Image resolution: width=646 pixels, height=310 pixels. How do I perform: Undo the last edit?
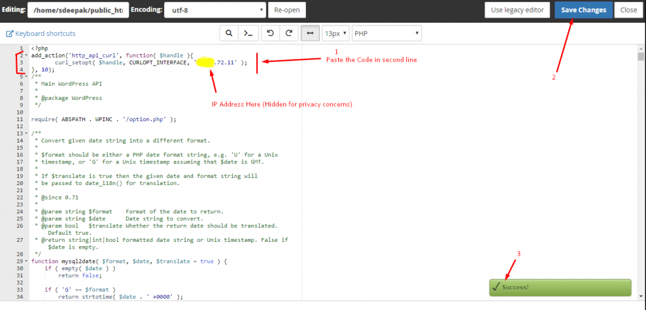270,33
